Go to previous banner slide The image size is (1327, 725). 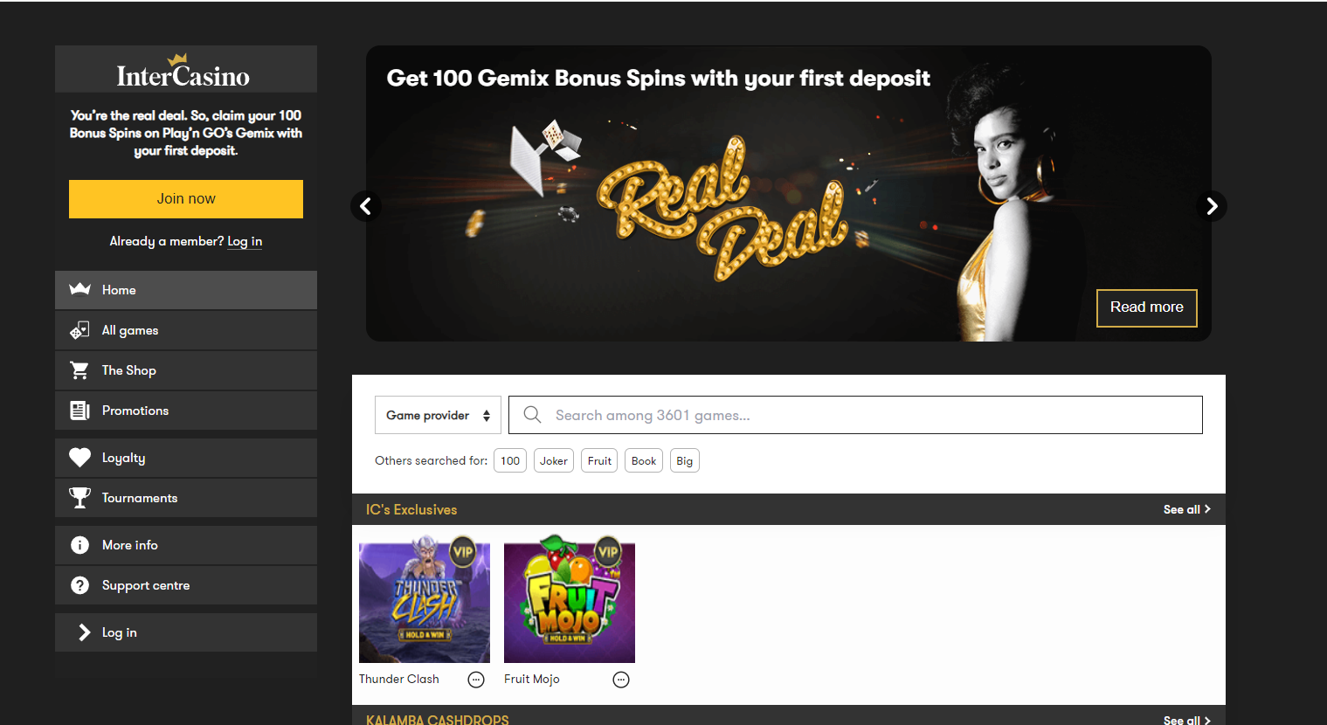click(x=366, y=206)
